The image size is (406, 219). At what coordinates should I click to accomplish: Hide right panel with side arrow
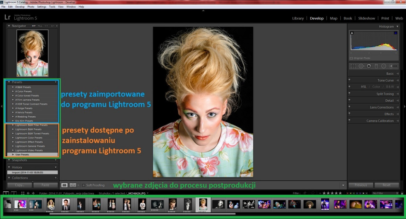coord(405,106)
